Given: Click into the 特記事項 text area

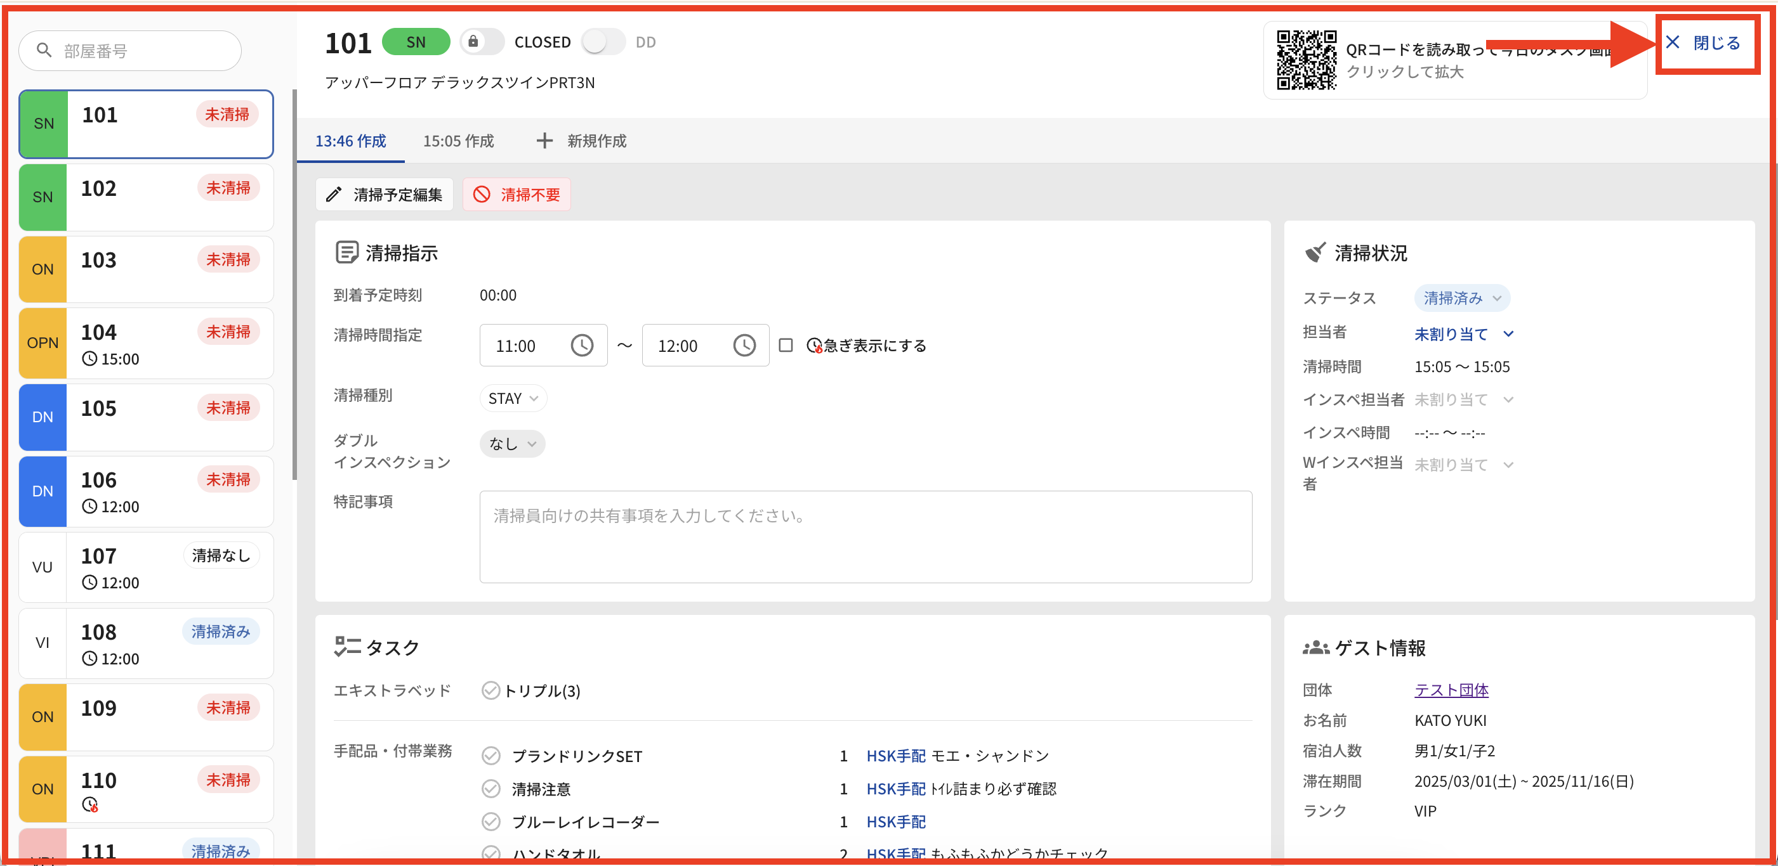Looking at the screenshot, I should click(865, 537).
